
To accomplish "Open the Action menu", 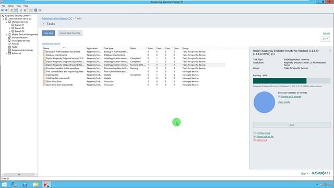I will (x=10, y=6).
